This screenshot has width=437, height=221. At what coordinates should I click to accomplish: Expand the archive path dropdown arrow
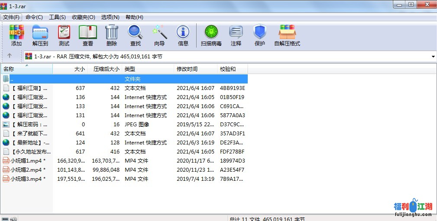[x=433, y=57]
